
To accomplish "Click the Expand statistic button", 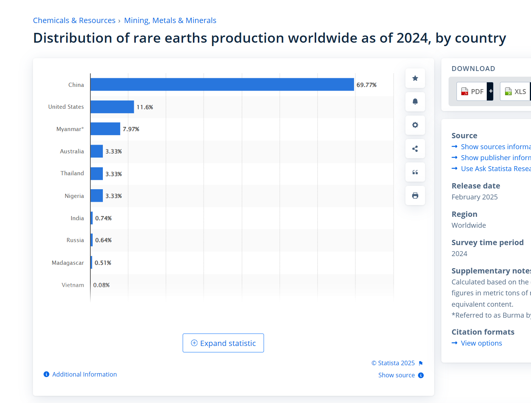I will tap(223, 343).
